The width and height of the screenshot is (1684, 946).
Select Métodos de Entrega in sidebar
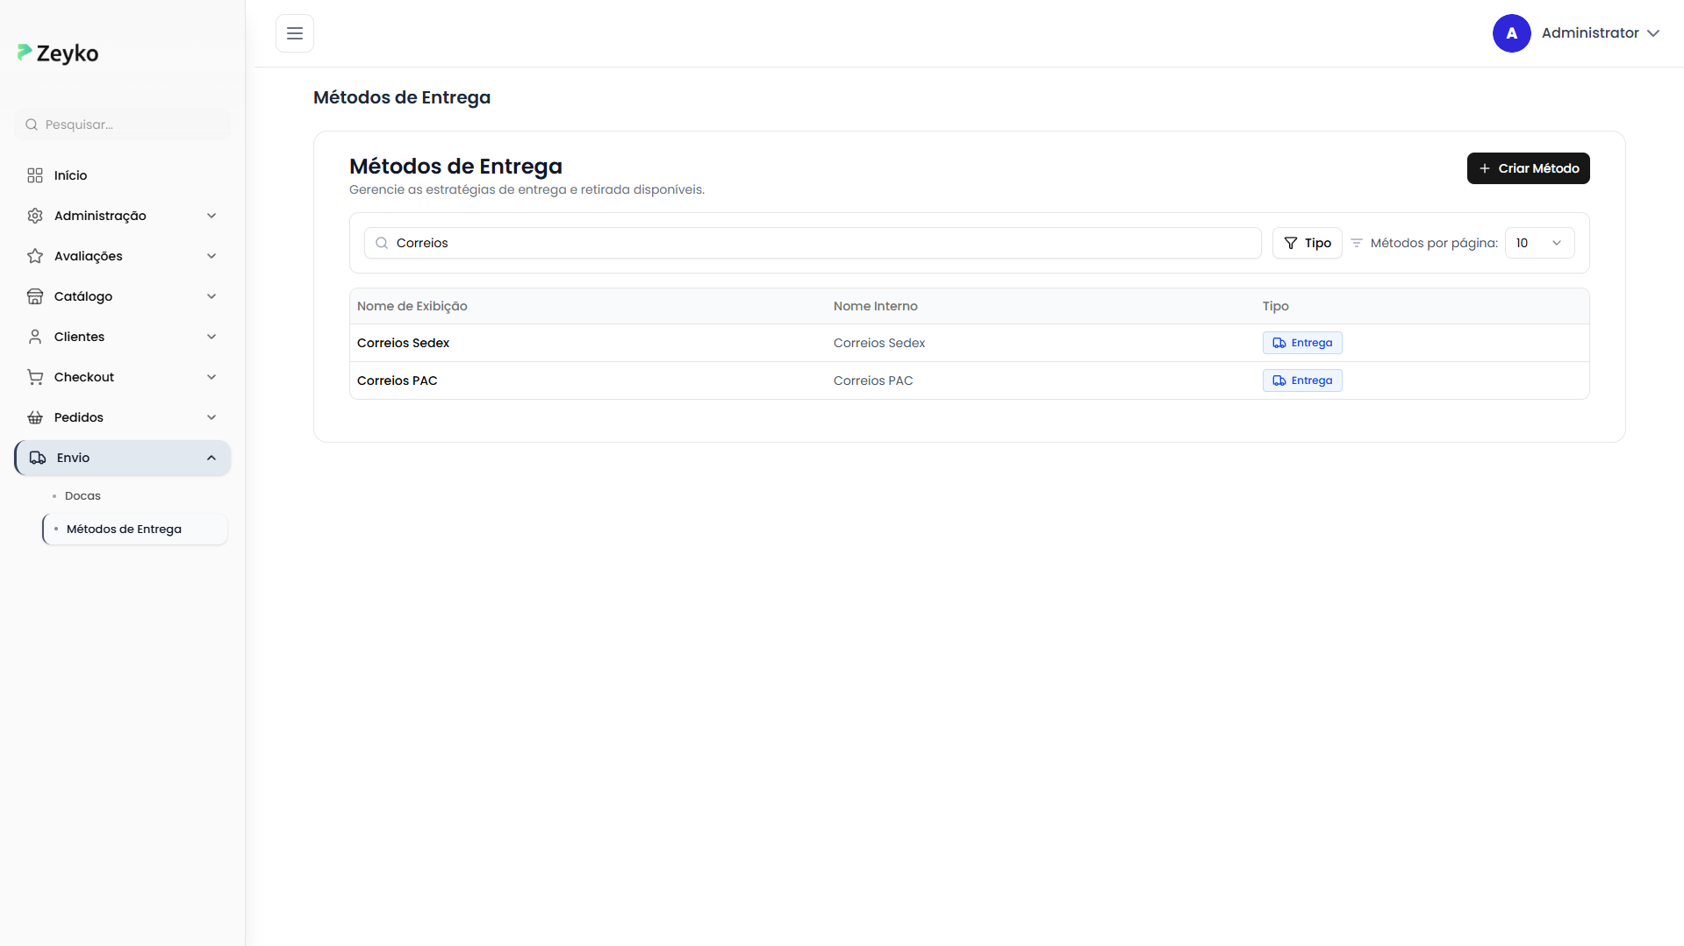tap(124, 530)
